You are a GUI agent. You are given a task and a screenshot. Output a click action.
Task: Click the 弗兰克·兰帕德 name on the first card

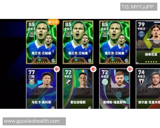pyautogui.click(x=41, y=53)
